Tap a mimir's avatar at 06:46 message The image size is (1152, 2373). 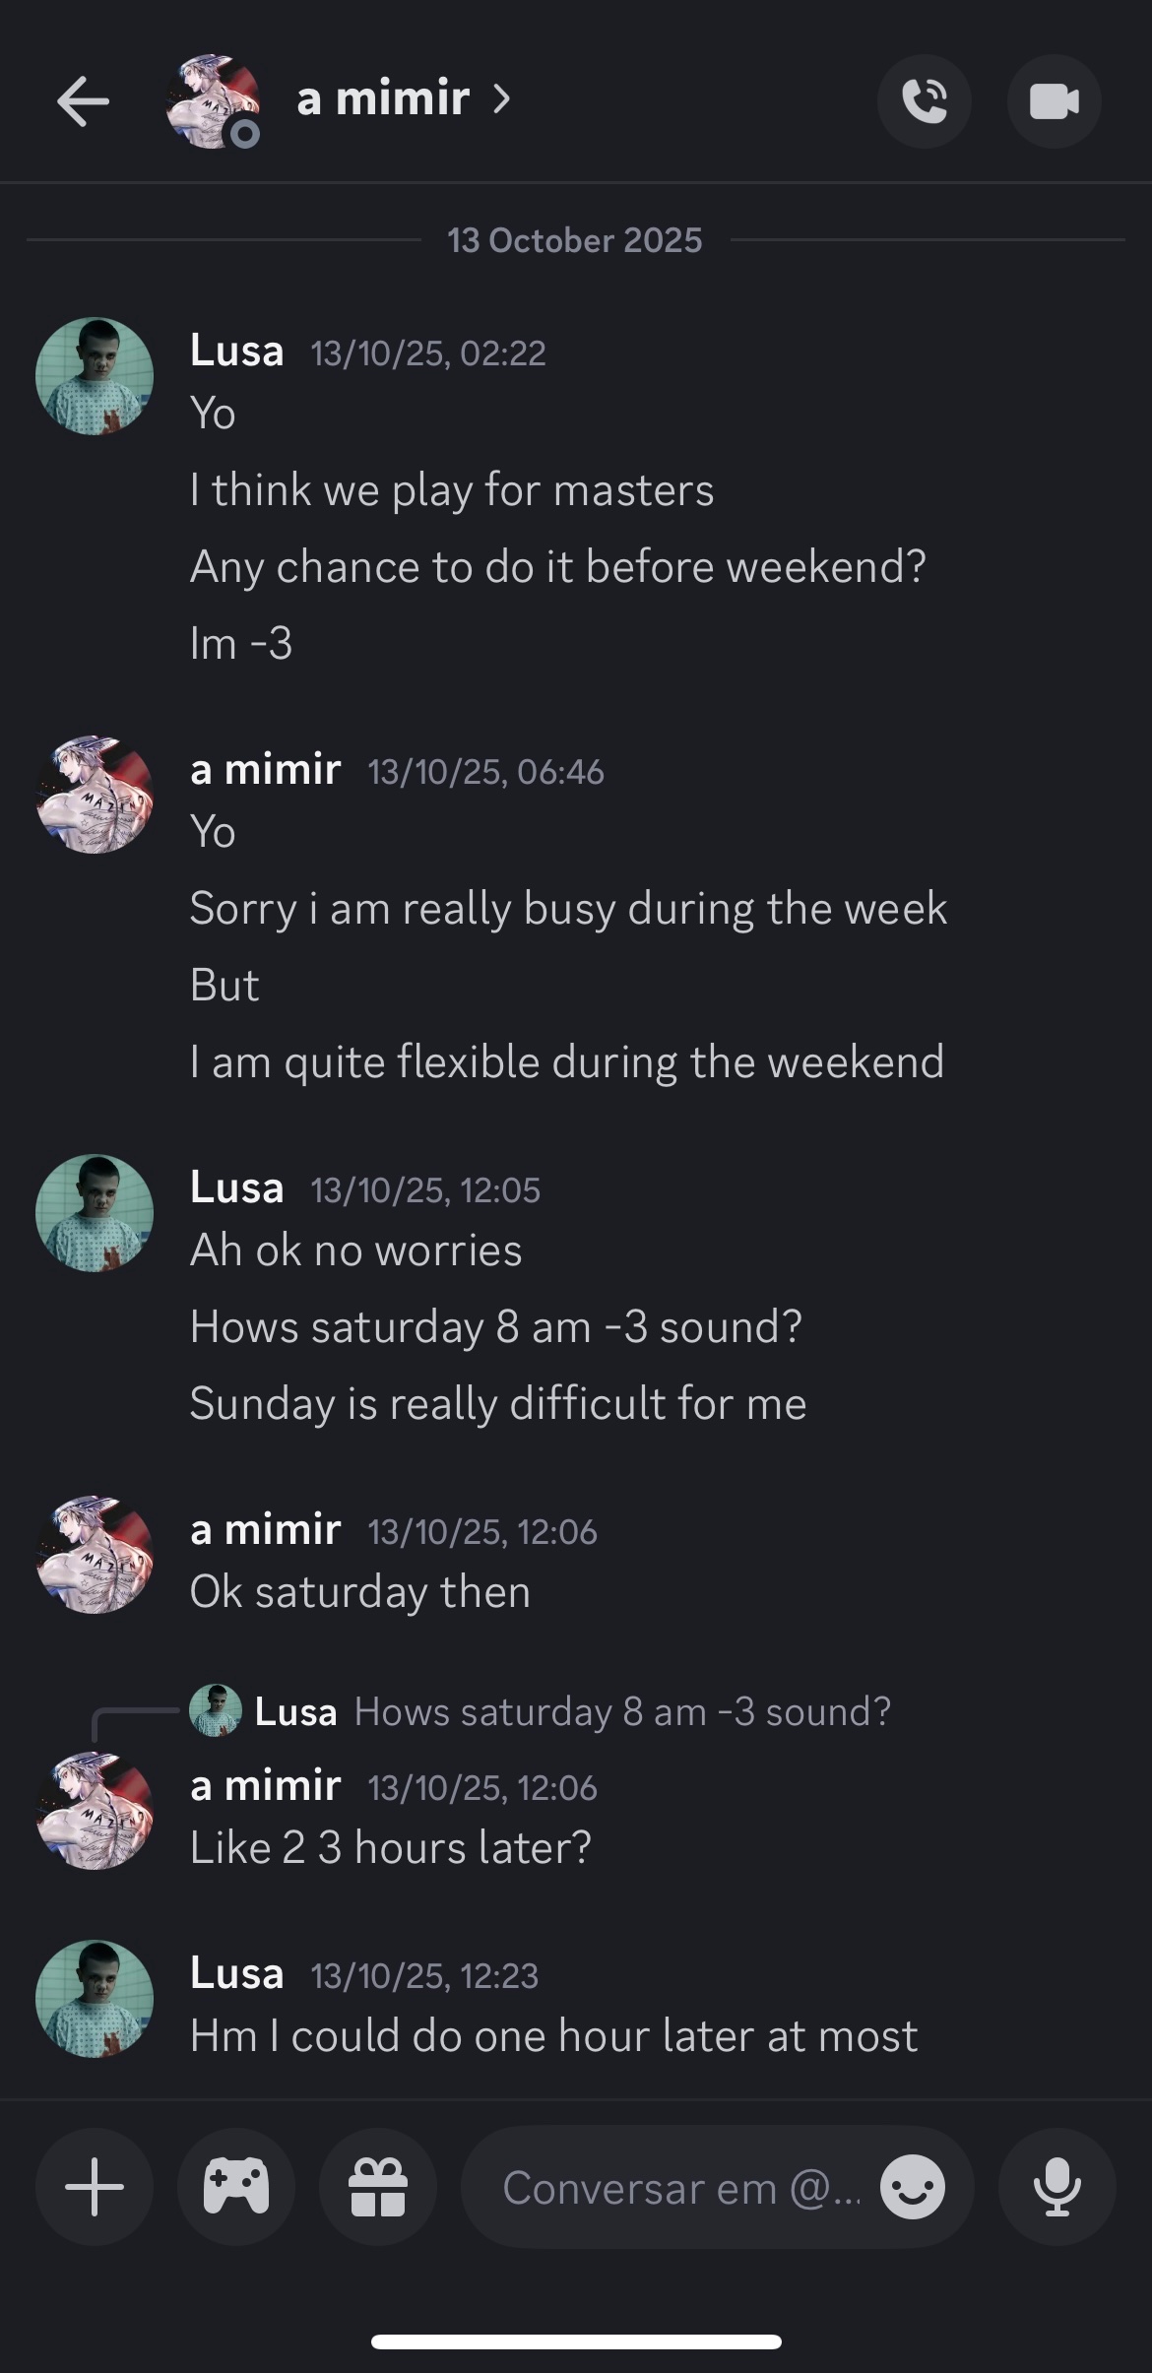[x=95, y=795]
